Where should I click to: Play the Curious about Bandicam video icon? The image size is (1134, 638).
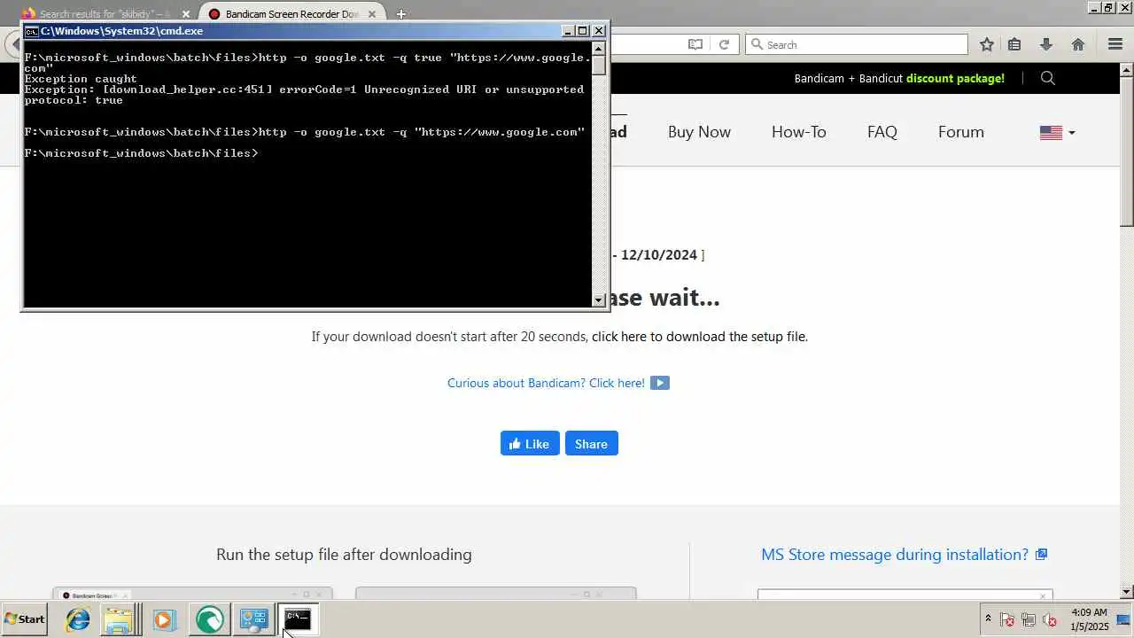pyautogui.click(x=660, y=383)
